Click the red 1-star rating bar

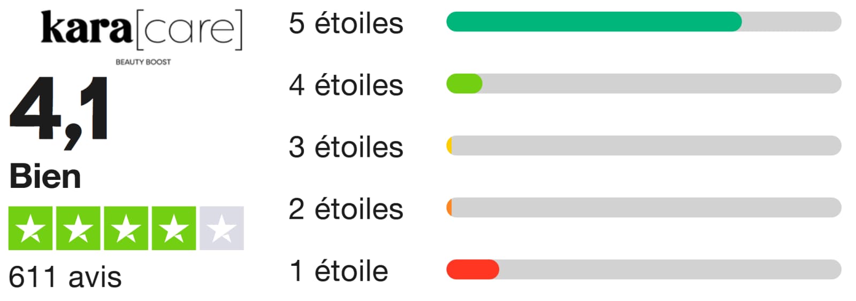[x=472, y=270]
